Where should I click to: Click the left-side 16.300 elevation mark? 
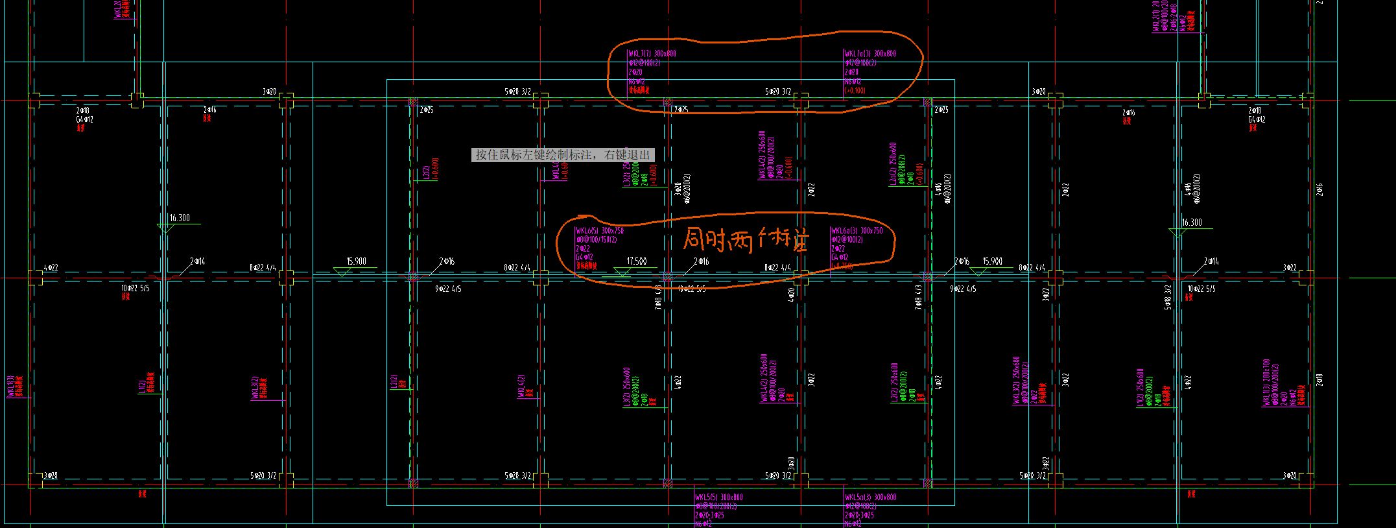[x=180, y=218]
